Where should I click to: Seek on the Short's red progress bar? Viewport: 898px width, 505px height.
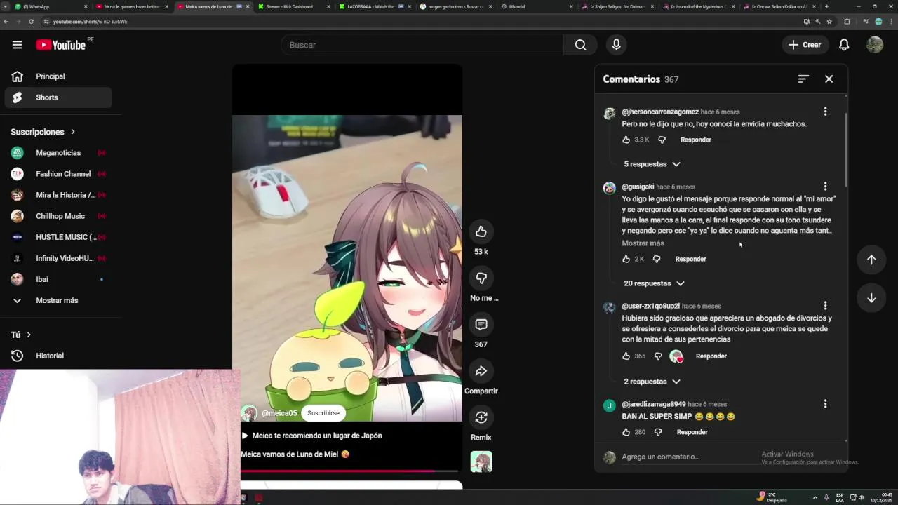tap(349, 471)
